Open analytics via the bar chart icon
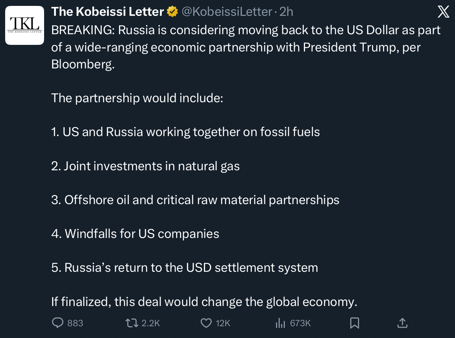The image size is (455, 338). 280,323
